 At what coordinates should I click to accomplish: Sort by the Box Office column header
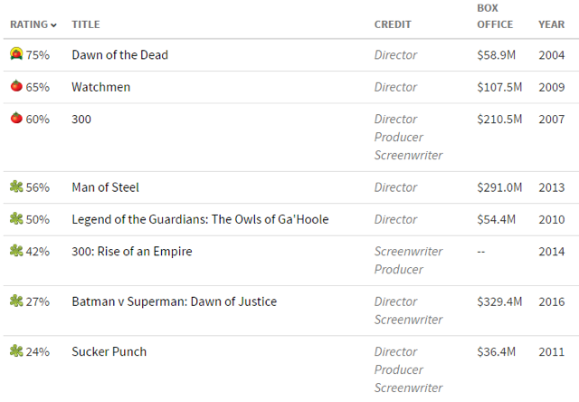(x=495, y=16)
